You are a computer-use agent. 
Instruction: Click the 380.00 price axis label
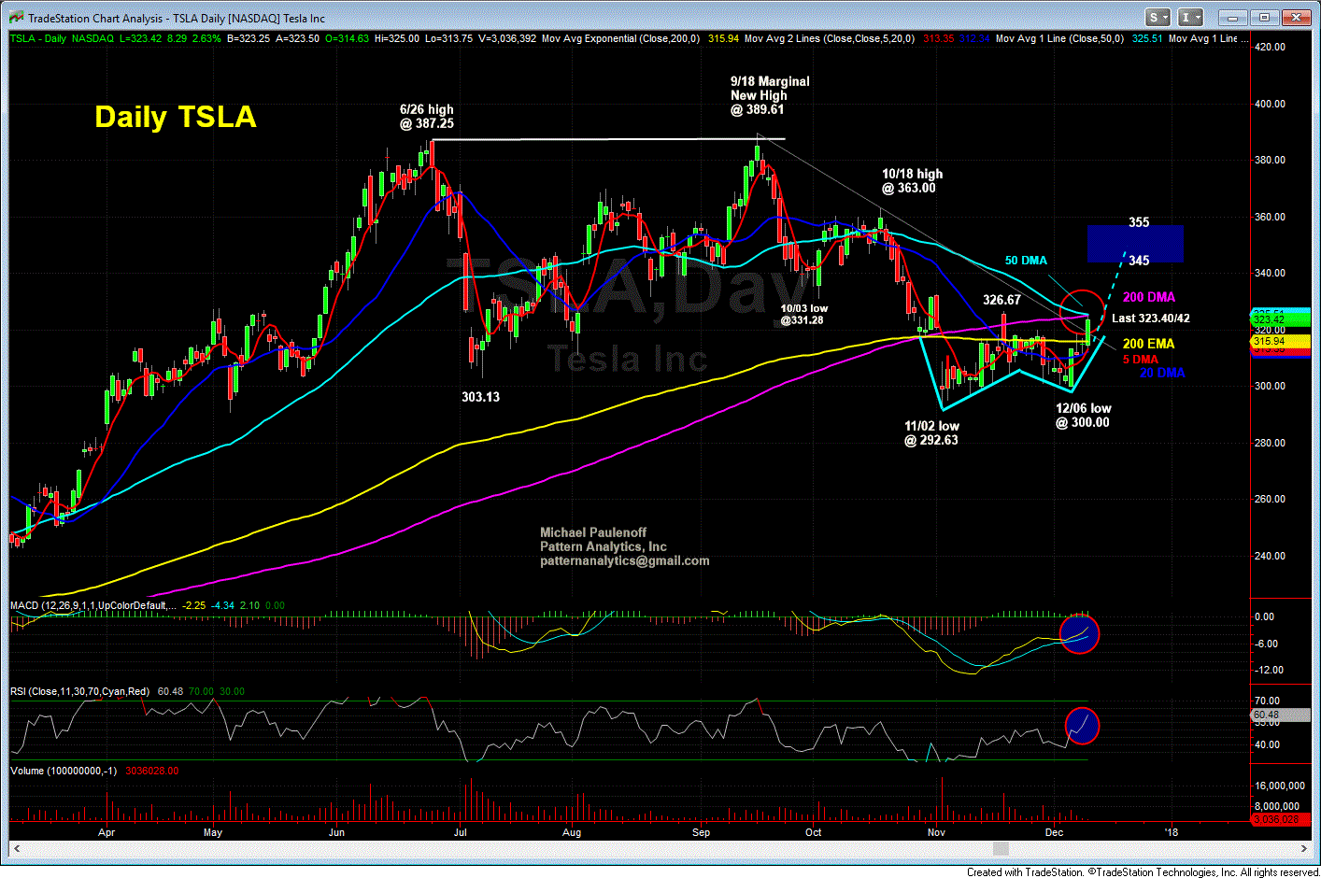1270,160
